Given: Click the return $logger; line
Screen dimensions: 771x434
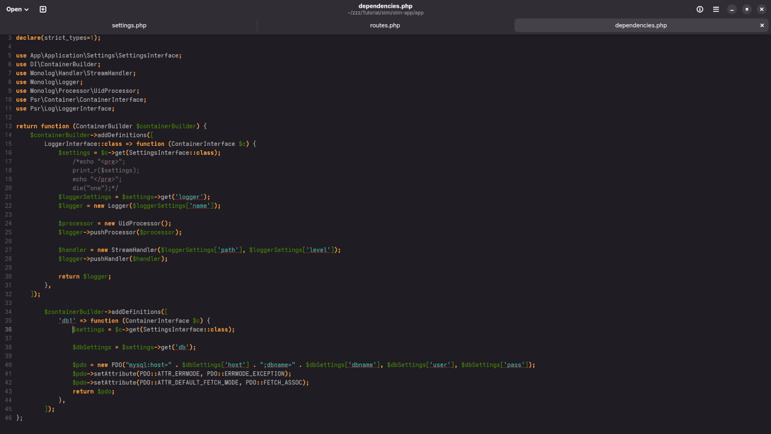Looking at the screenshot, I should (x=85, y=276).
